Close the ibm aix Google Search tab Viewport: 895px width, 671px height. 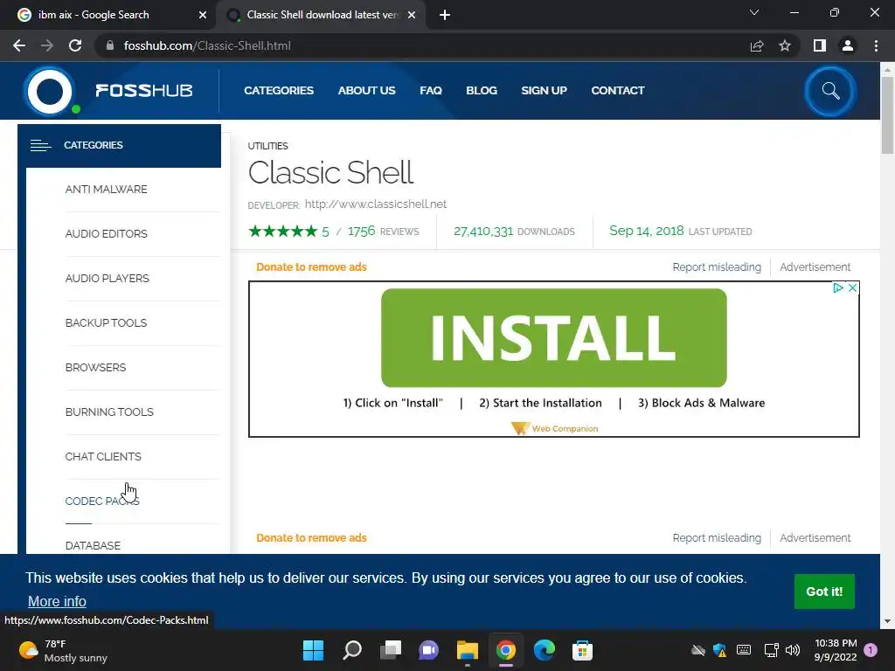point(202,15)
